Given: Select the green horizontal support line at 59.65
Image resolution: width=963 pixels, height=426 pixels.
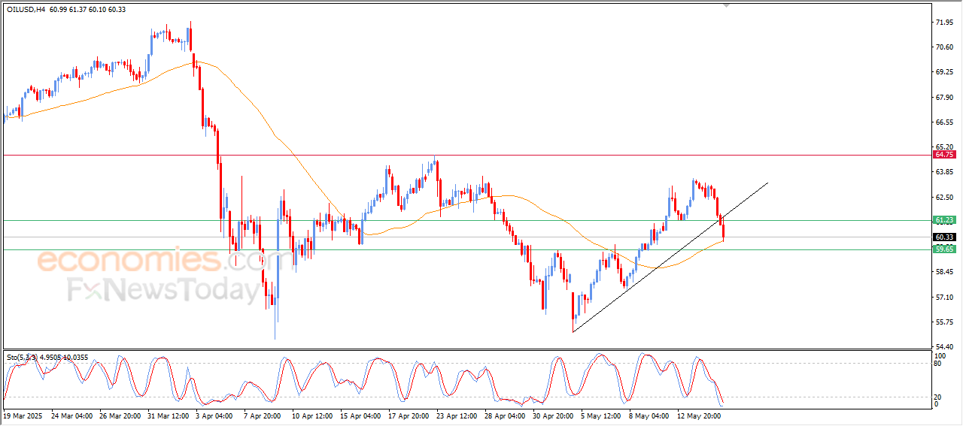Looking at the screenshot, I should pos(466,249).
